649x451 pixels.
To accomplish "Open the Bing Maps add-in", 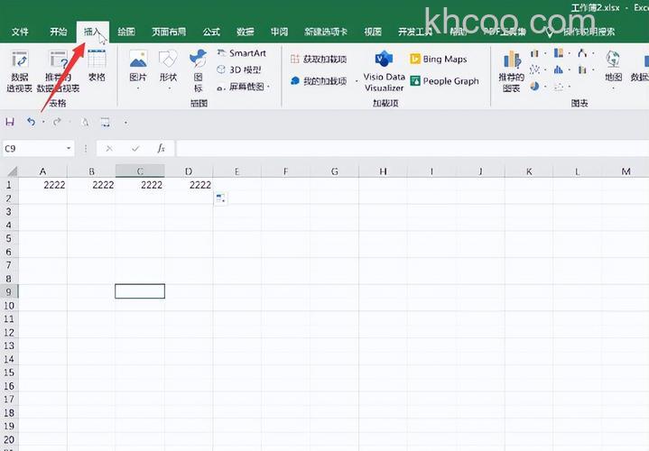I will [x=439, y=60].
